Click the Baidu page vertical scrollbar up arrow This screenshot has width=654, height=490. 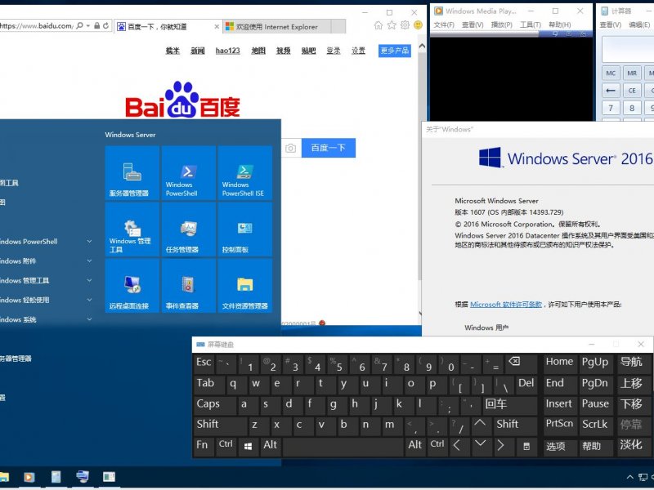pos(422,46)
